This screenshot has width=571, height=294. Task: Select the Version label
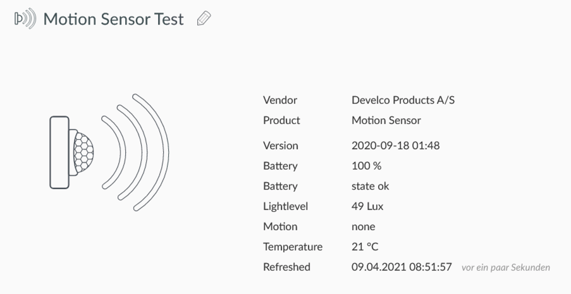point(281,146)
